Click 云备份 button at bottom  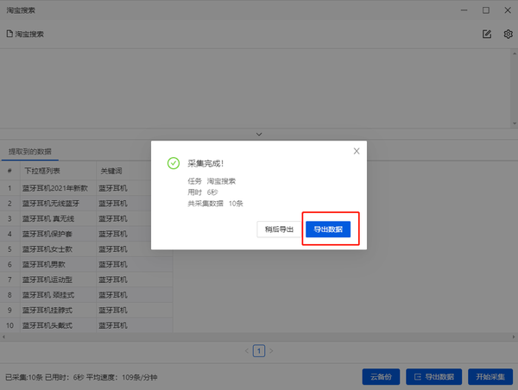[381, 377]
